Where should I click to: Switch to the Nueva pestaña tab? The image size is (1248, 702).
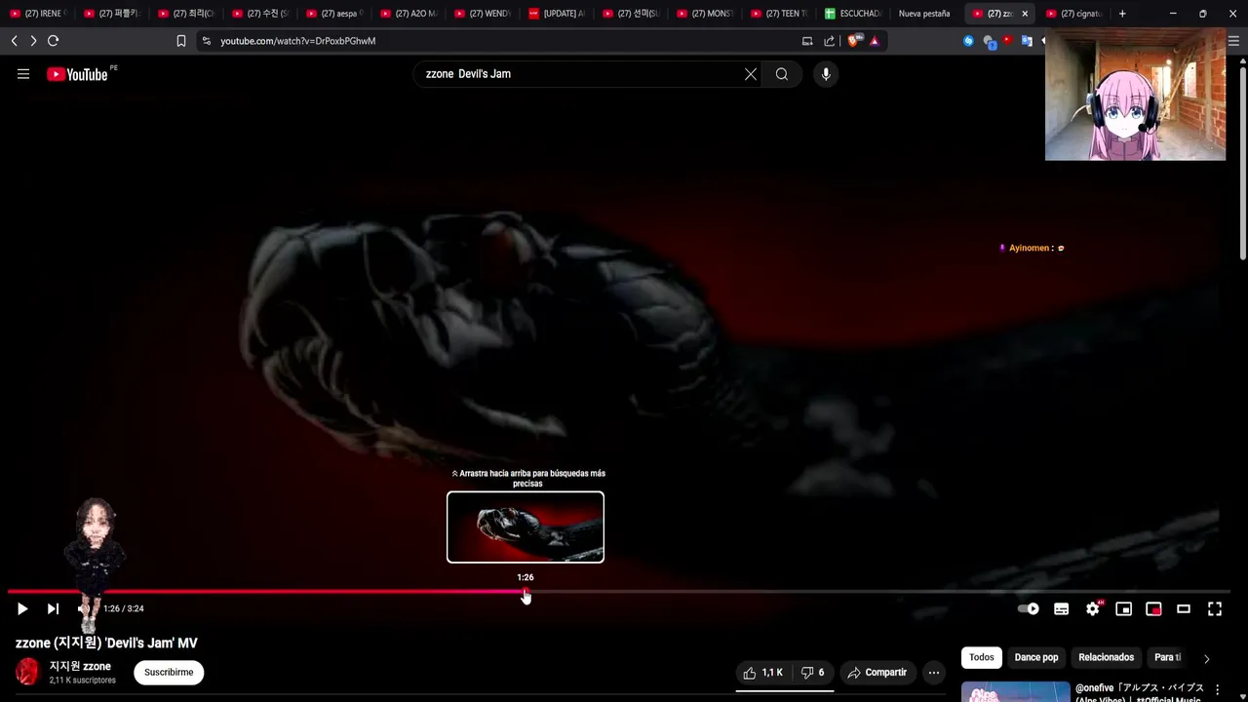pos(924,14)
